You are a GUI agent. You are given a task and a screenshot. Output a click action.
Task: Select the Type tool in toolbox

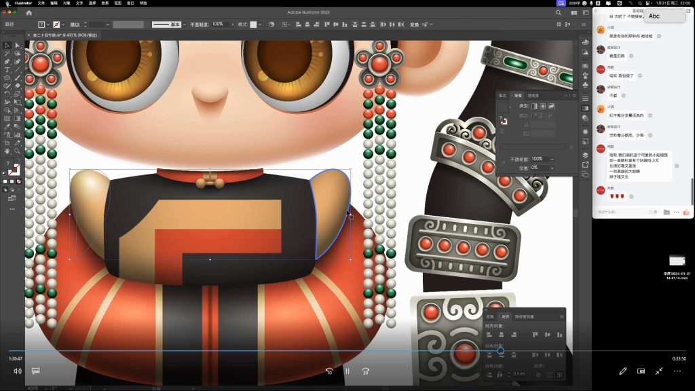[7, 70]
